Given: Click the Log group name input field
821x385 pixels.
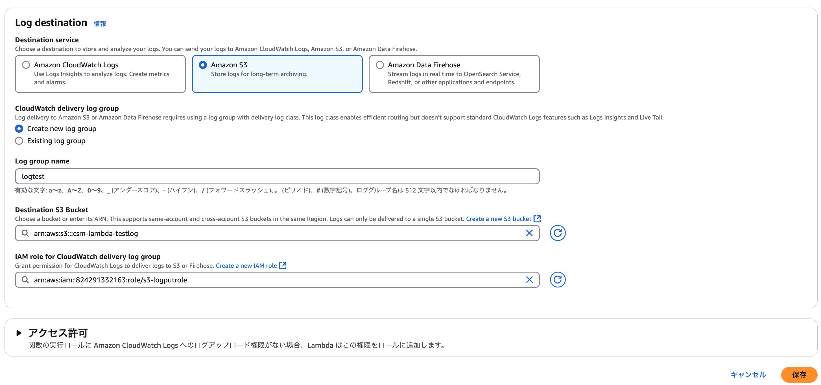Looking at the screenshot, I should coord(277,176).
